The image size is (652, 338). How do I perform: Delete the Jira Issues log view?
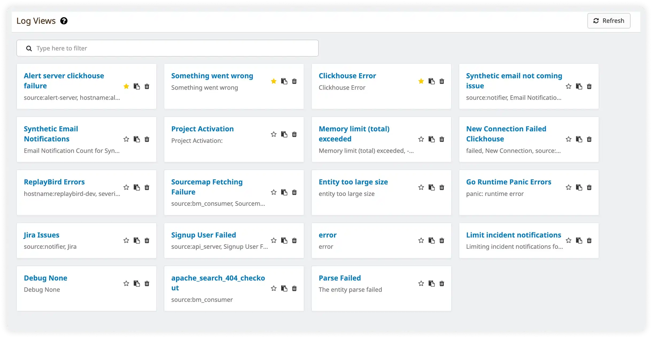pos(147,241)
